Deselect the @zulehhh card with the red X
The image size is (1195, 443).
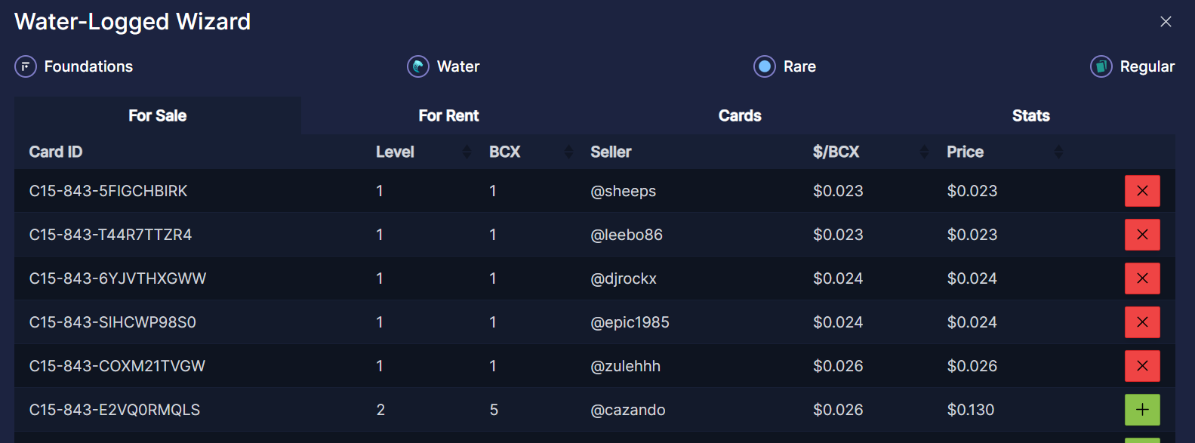pyautogui.click(x=1142, y=366)
